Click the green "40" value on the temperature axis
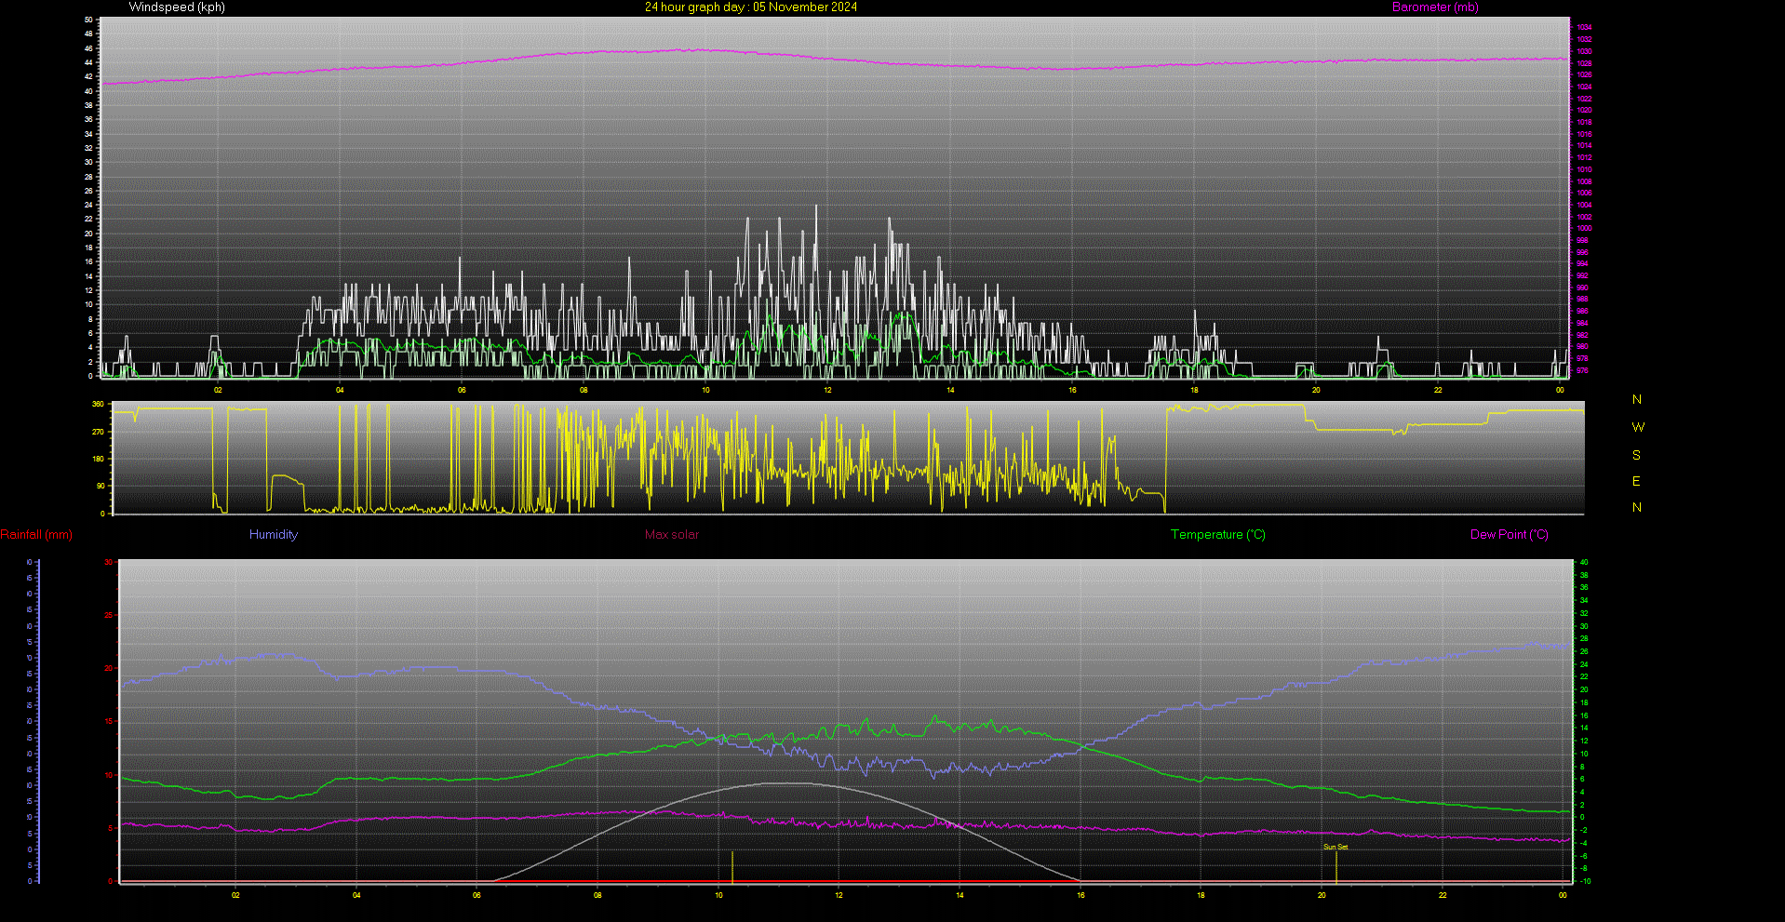 click(1584, 563)
